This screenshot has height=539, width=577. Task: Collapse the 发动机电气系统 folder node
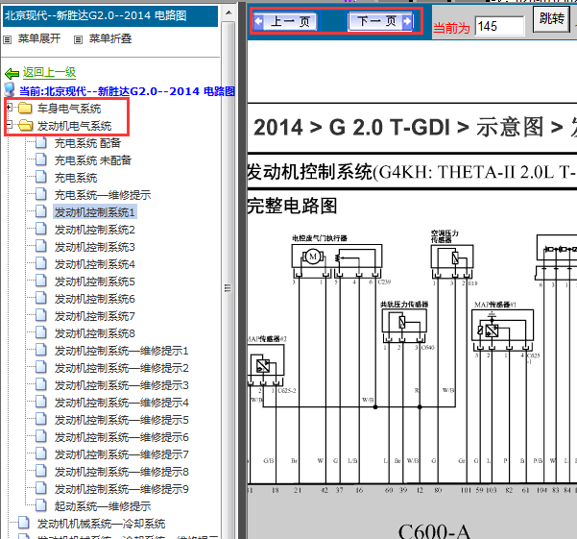(9, 125)
